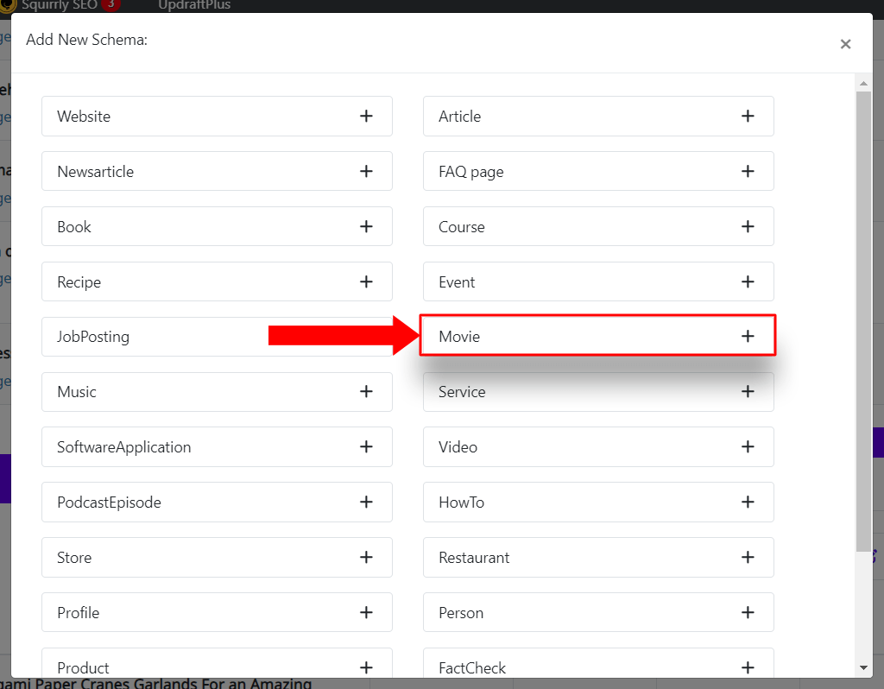884x689 pixels.
Task: Select the Event schema option
Action: 598,282
